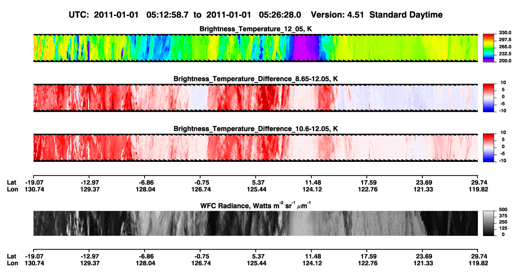The height and width of the screenshot is (272, 531).
Task: Click the start time 05:12:58.7 in the header
Action: (x=167, y=15)
